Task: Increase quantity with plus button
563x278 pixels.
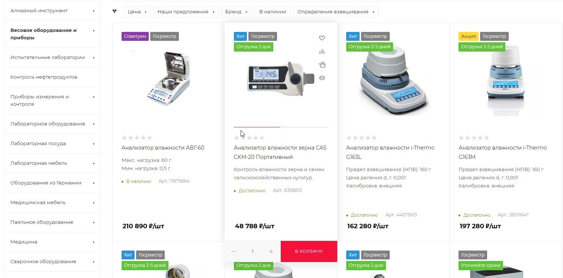Action: (271, 251)
